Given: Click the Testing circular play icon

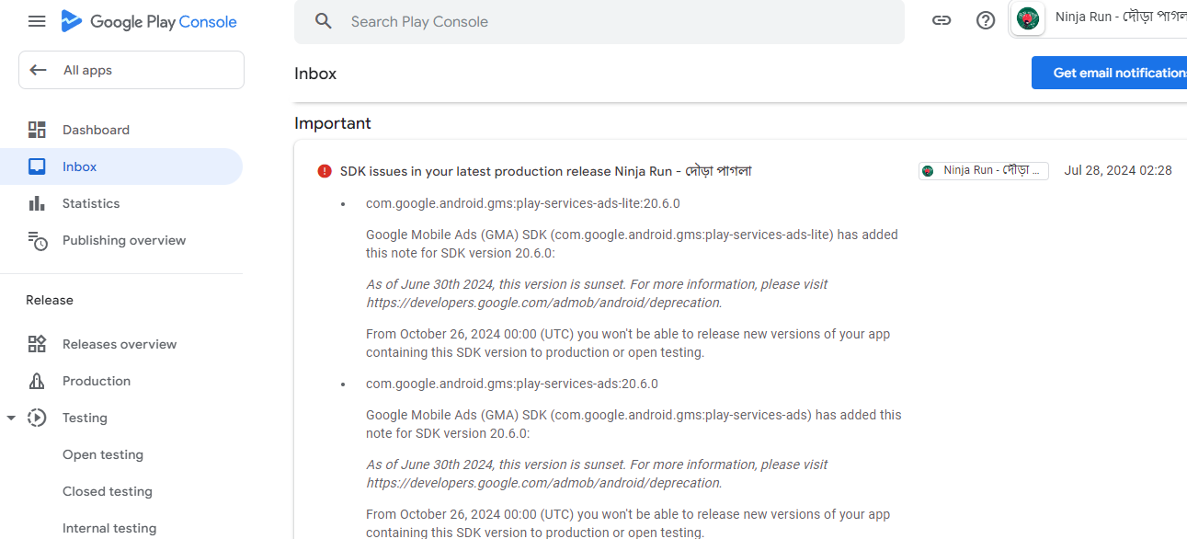Looking at the screenshot, I should click(37, 418).
